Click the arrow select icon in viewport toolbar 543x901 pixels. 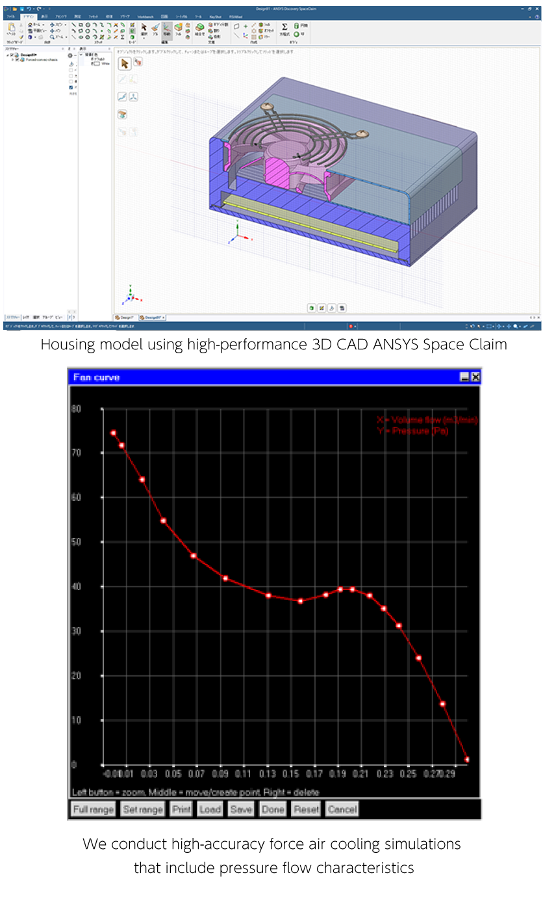tap(124, 62)
